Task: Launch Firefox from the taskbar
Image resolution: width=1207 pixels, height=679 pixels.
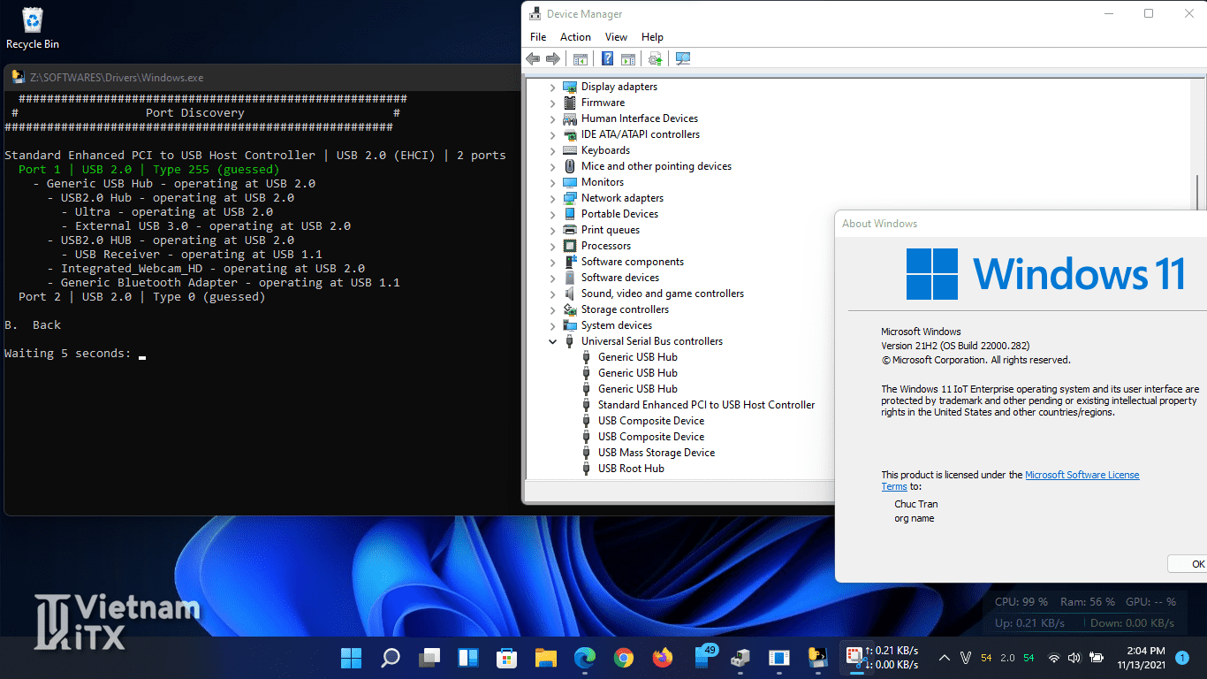Action: click(662, 658)
